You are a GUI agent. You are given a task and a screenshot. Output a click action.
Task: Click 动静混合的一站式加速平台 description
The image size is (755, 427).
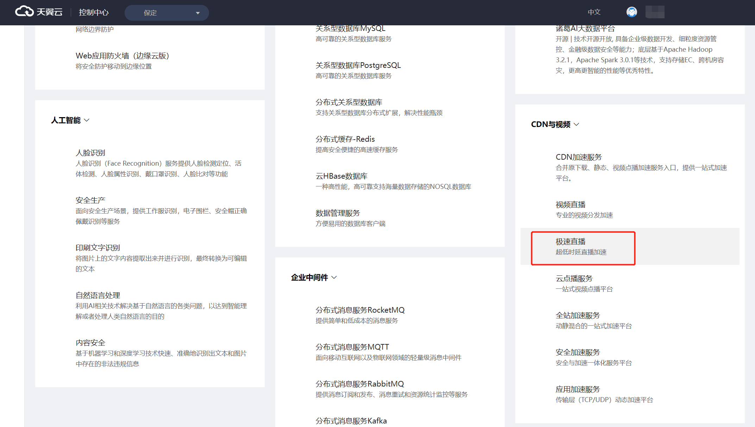[594, 326]
